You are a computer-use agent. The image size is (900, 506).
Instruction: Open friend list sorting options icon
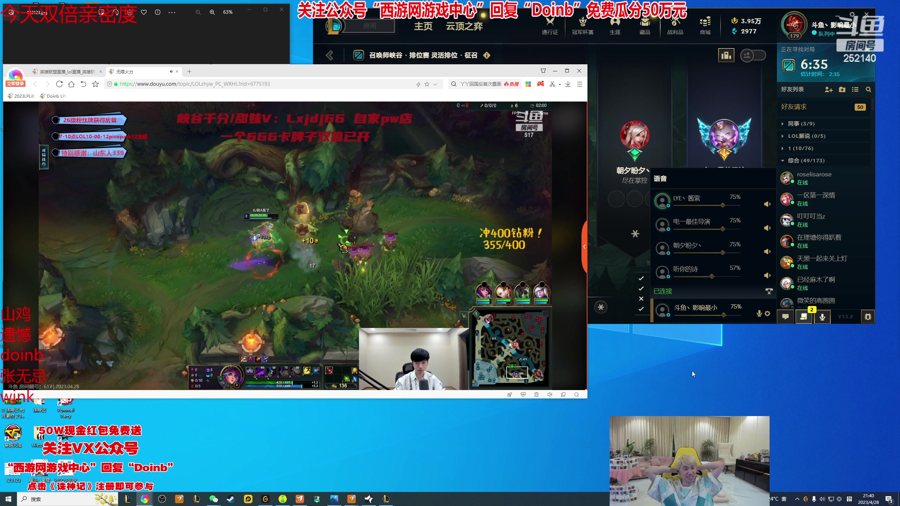(x=855, y=90)
